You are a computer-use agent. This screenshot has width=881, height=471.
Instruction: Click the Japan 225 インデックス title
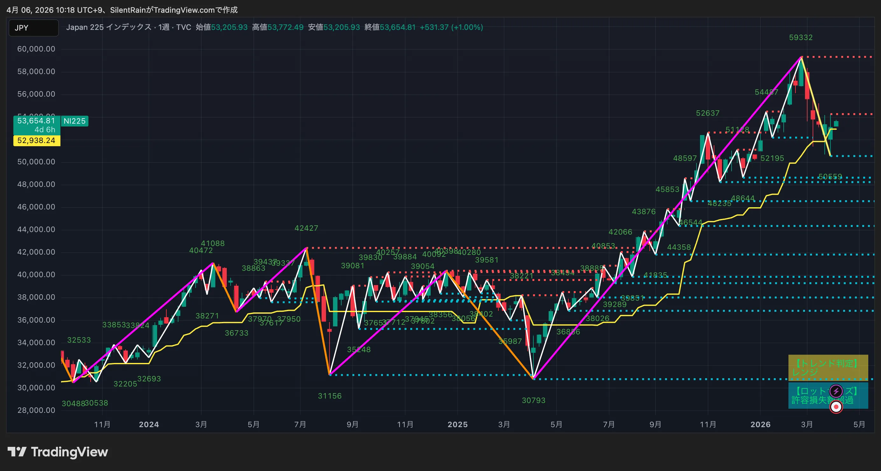pos(109,27)
